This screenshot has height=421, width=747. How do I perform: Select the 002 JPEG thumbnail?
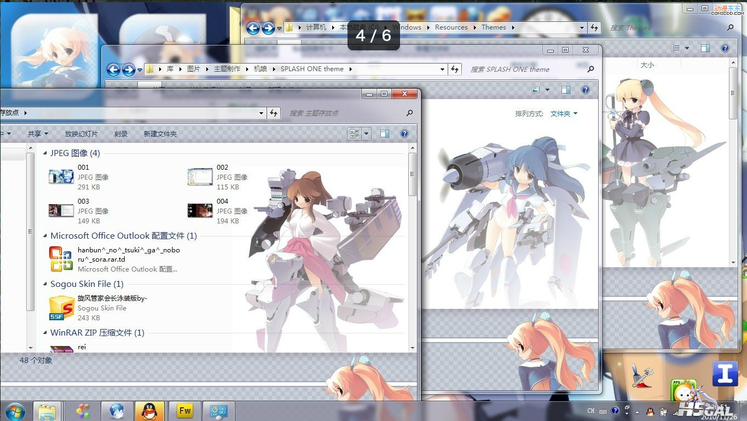[200, 177]
